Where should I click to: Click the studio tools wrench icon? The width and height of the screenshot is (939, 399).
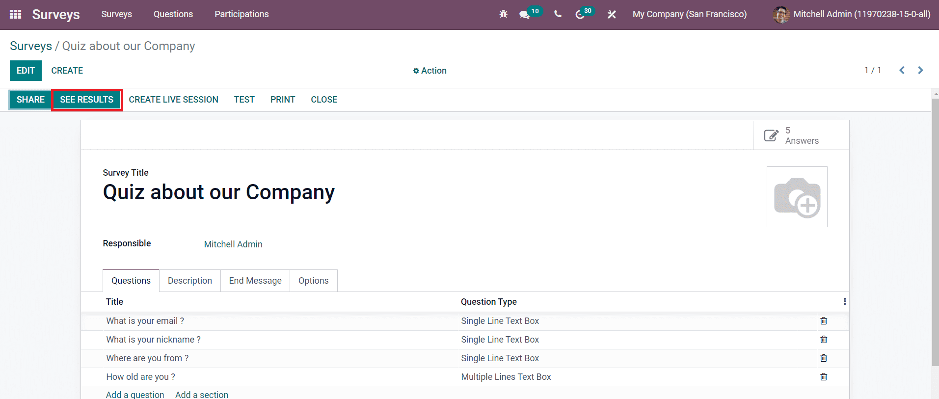pyautogui.click(x=612, y=15)
